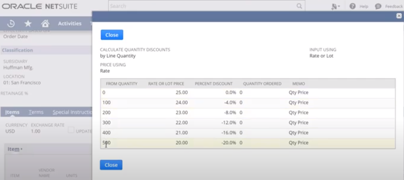Click the 21.00 rate cell
The height and width of the screenshot is (180, 404).
coord(182,132)
